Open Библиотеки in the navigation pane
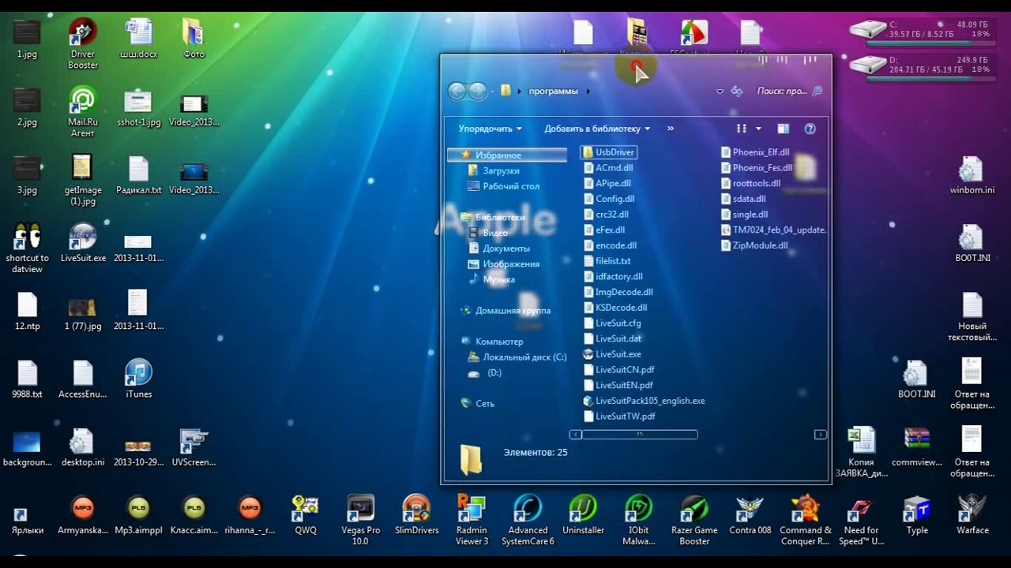 499,217
